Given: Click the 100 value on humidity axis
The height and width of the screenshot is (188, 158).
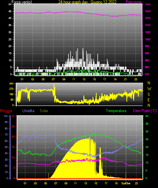Looking at the screenshot, I should [5, 116].
